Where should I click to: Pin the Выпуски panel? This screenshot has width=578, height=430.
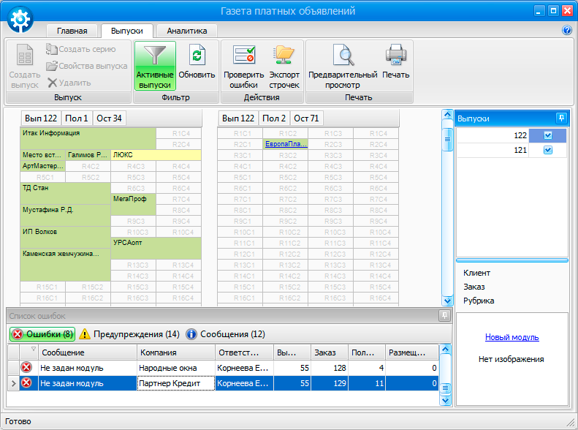tap(561, 118)
